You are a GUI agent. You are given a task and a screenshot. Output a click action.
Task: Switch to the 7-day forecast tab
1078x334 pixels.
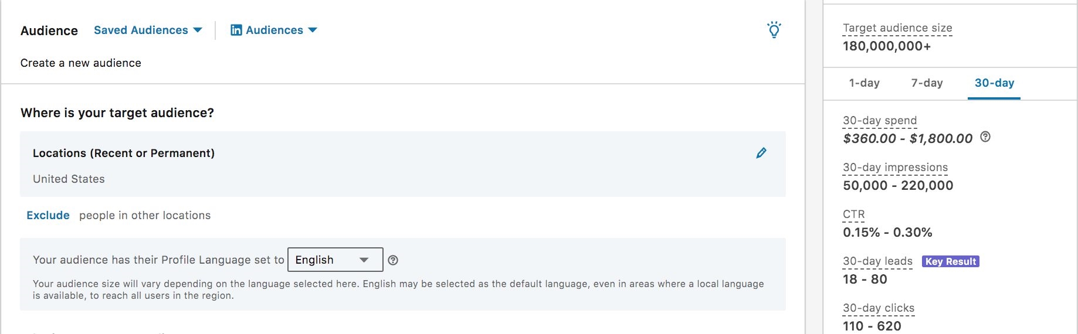[x=927, y=83]
